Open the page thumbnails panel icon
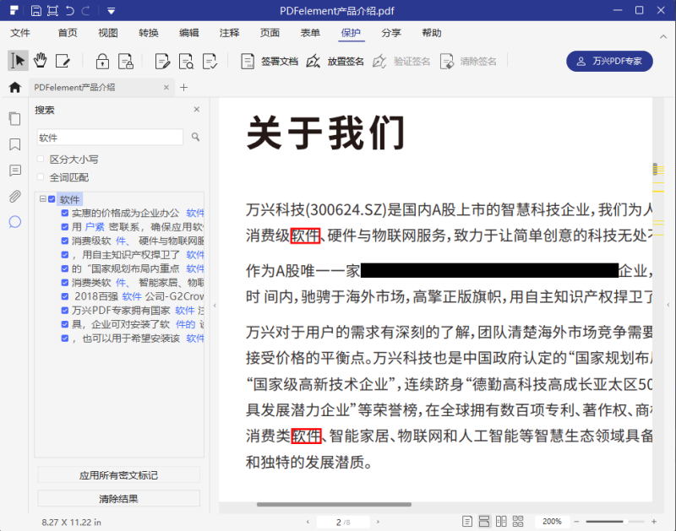 click(14, 119)
